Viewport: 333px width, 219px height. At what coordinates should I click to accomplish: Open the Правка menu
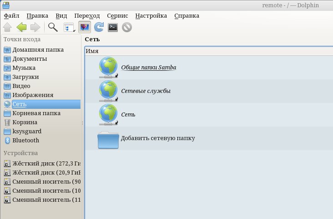(x=37, y=16)
